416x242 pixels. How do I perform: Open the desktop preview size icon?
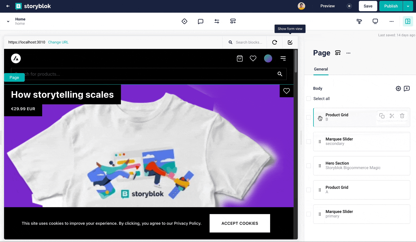375,21
